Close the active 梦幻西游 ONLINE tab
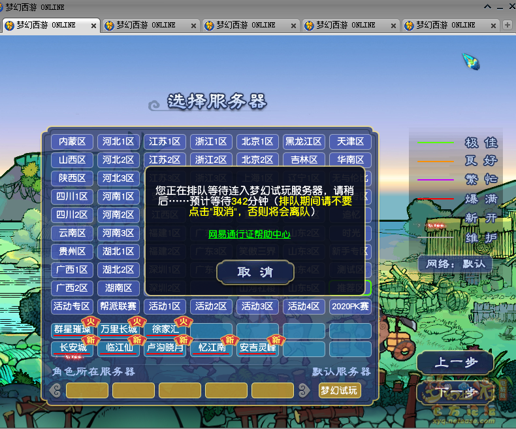This screenshot has width=516, height=429. click(x=93, y=26)
